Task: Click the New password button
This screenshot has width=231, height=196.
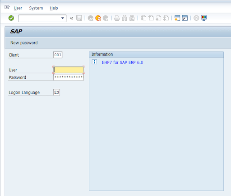Action: coord(24,43)
